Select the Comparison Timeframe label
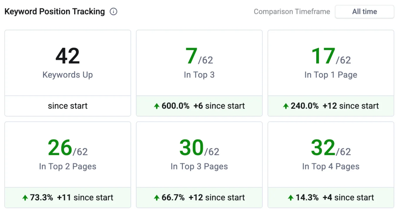This screenshot has width=396, height=213. pyautogui.click(x=292, y=12)
